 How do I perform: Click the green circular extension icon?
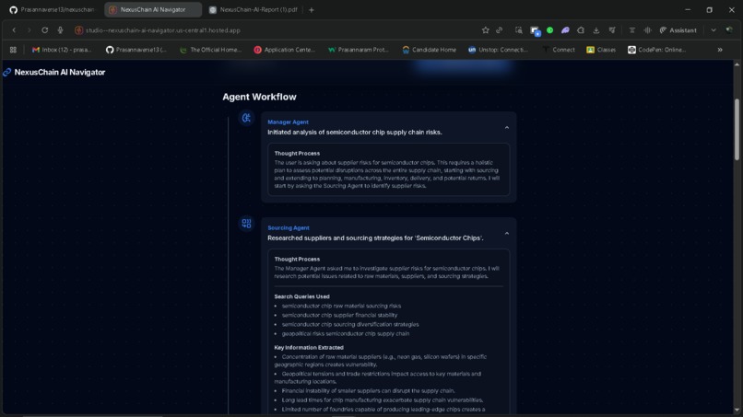tap(549, 30)
